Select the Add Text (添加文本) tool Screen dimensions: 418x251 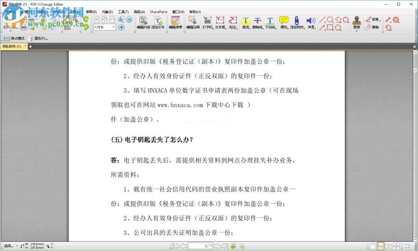158,23
